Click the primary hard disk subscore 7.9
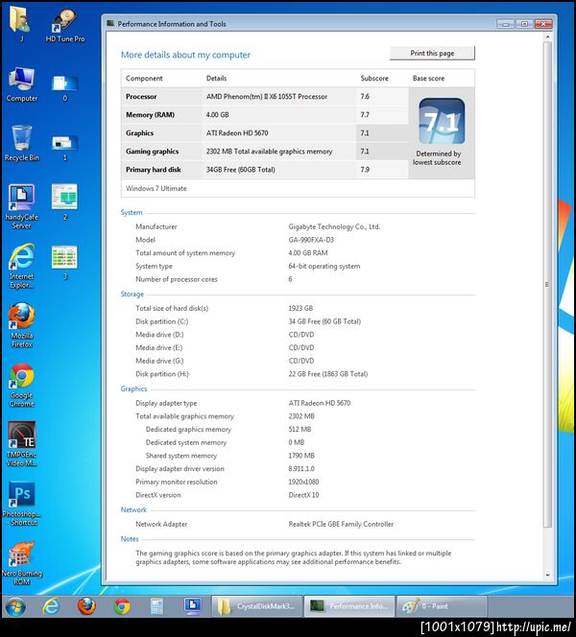Image resolution: width=576 pixels, height=637 pixels. pyautogui.click(x=365, y=170)
